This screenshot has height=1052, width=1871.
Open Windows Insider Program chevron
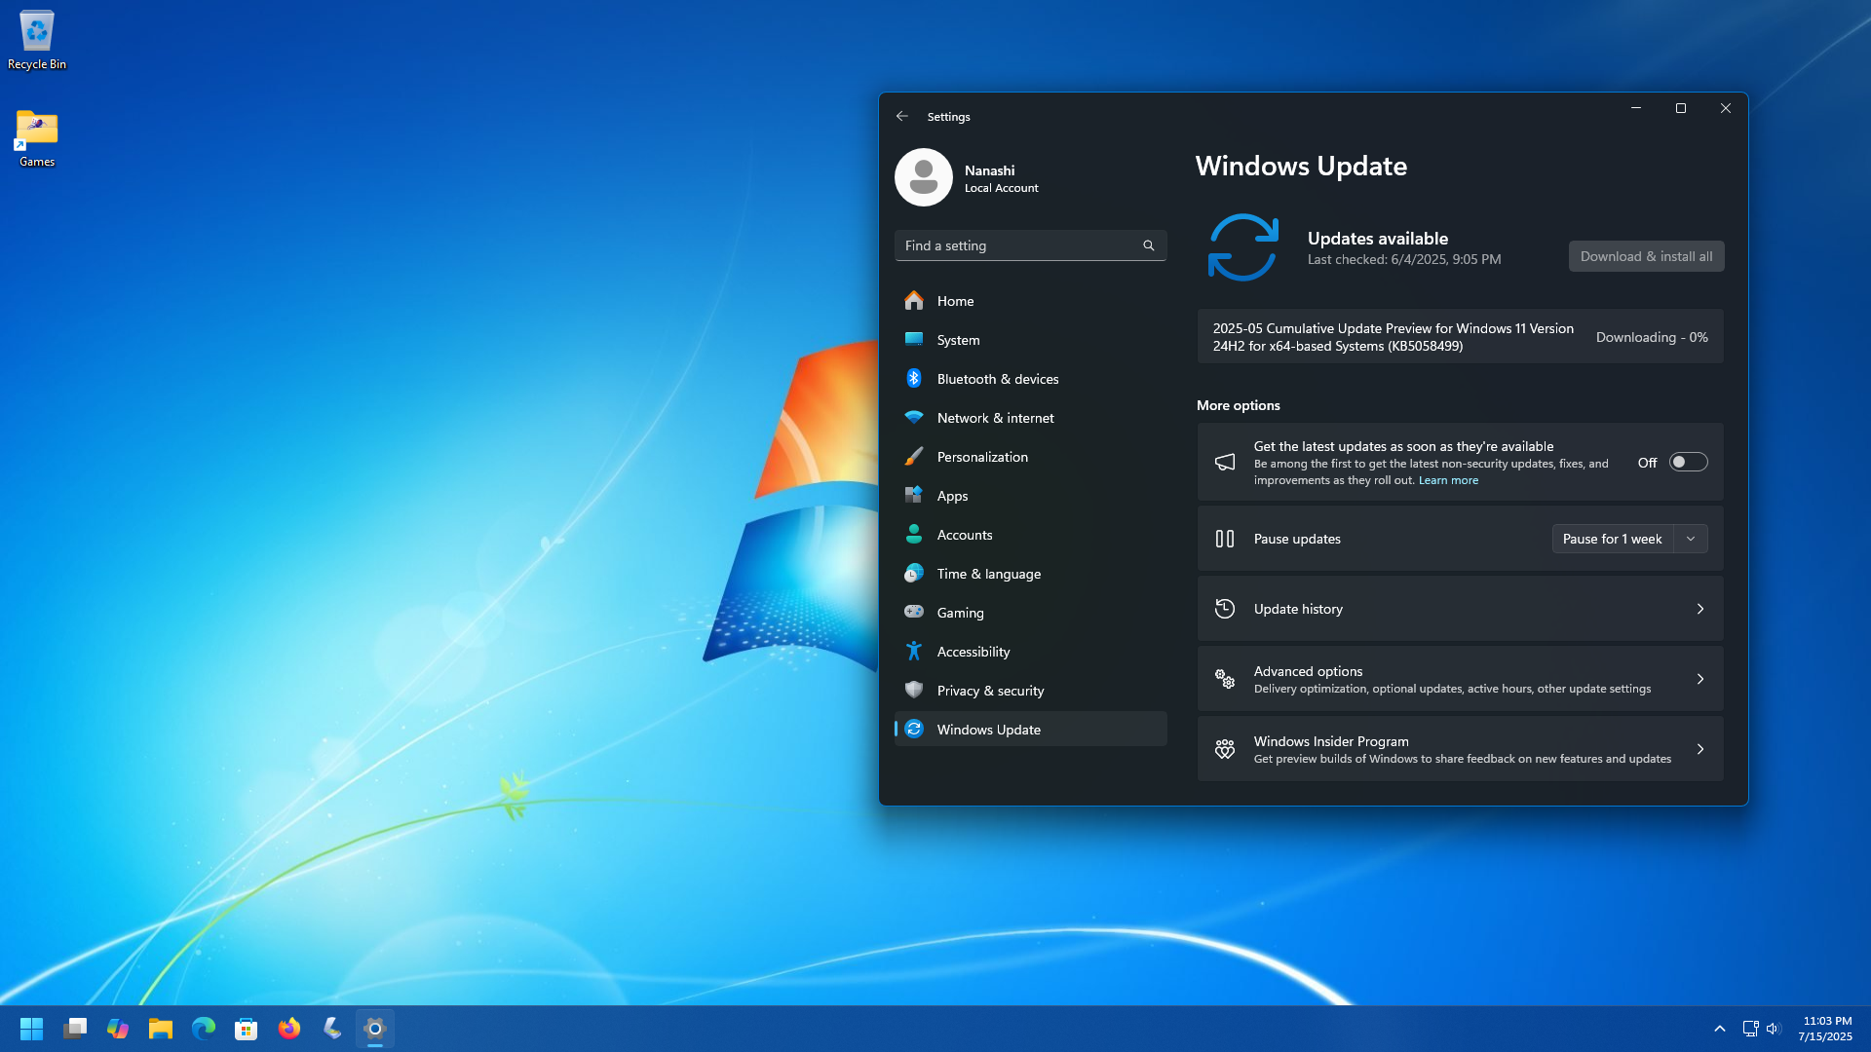[1700, 749]
